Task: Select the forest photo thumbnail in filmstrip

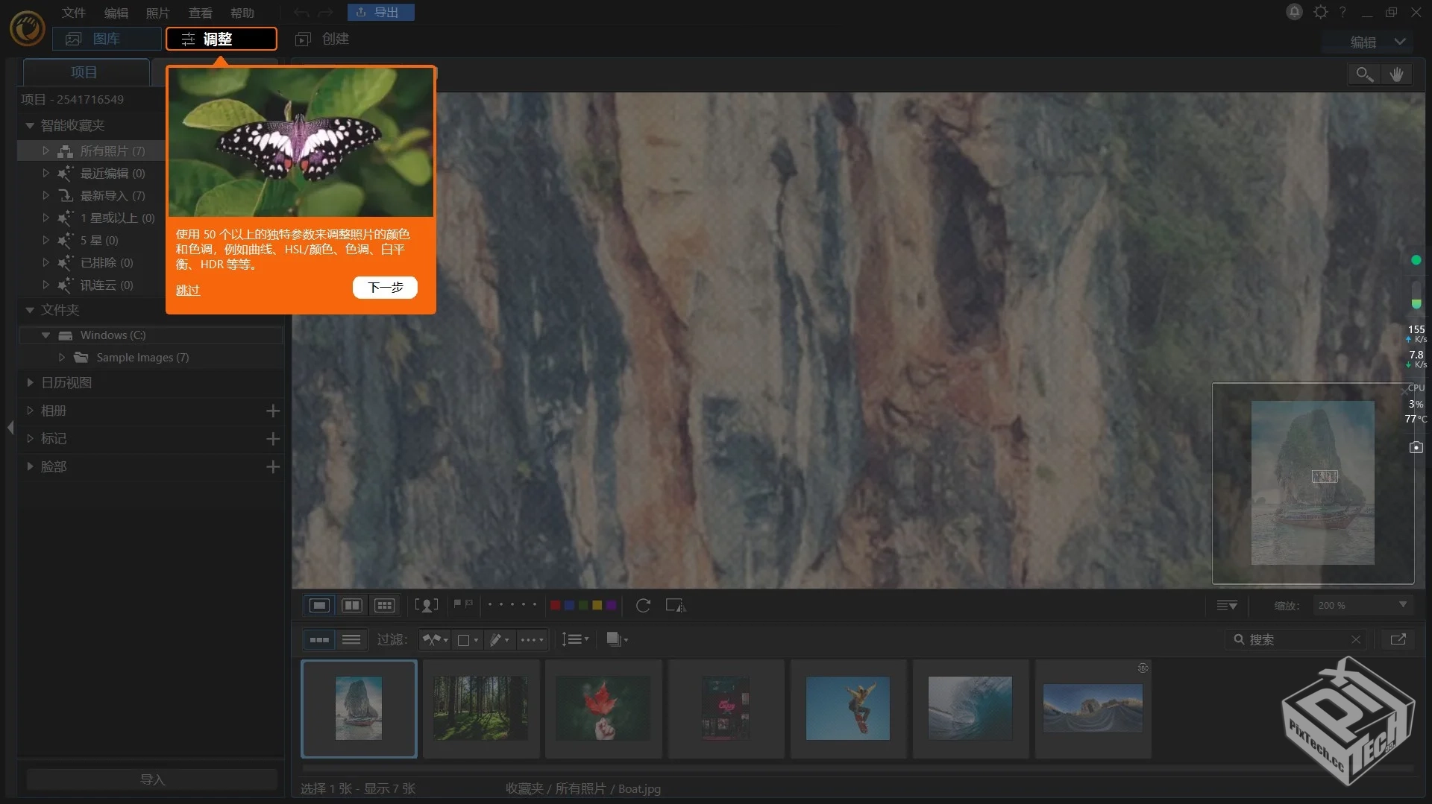Action: 480,709
